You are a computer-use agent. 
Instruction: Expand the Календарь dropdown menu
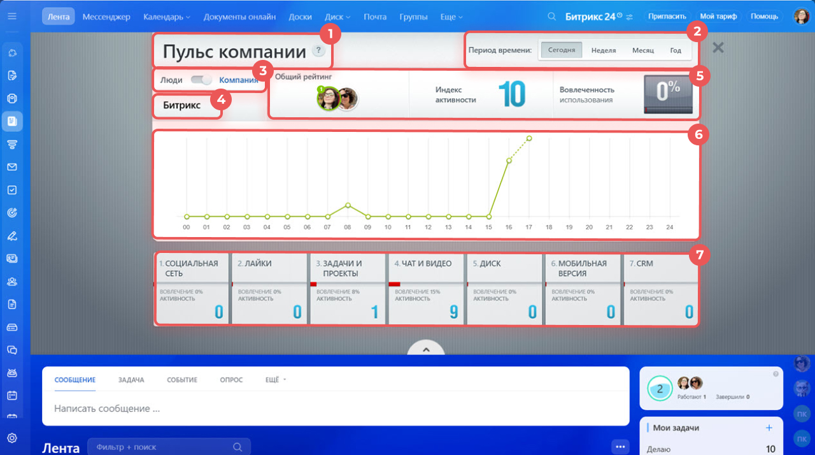tap(167, 17)
